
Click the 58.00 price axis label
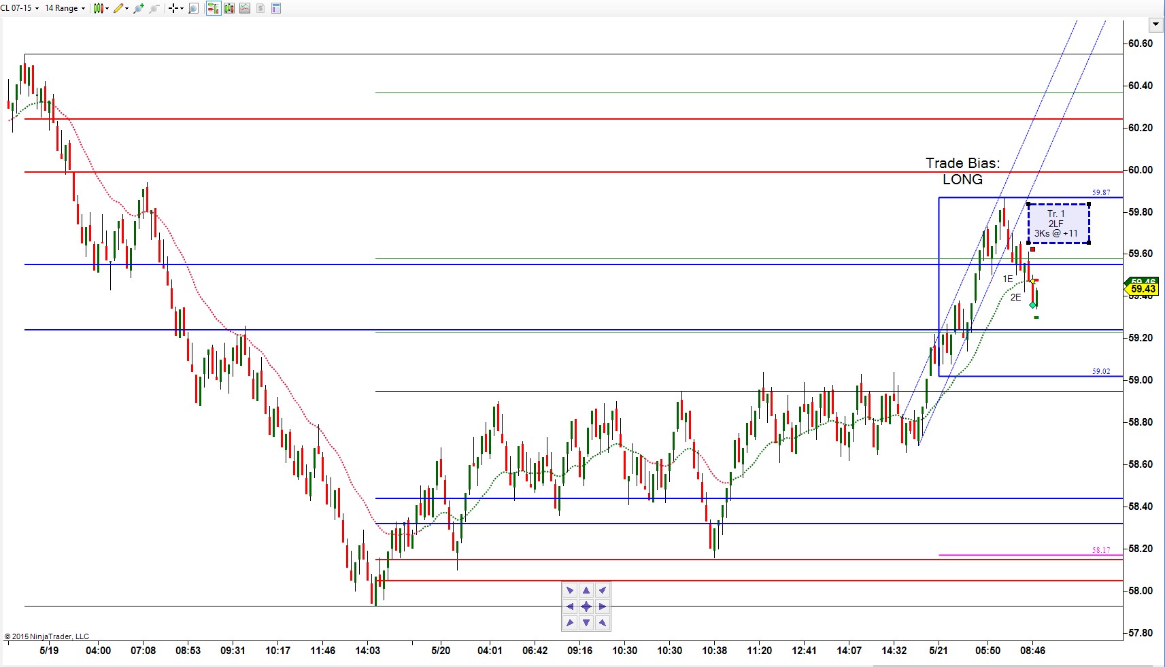(1141, 591)
